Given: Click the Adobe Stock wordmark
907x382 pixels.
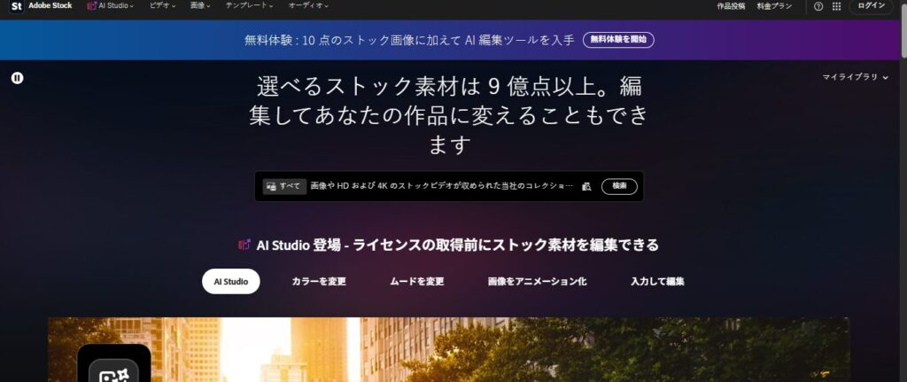Looking at the screenshot, I should 50,6.
